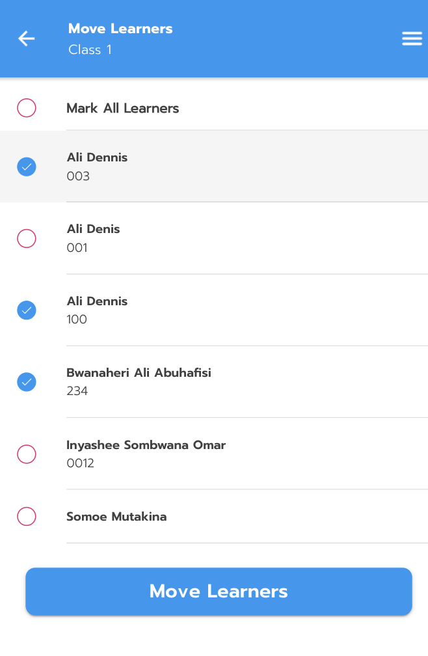The width and height of the screenshot is (428, 656).
Task: Tap the back arrow icon
Action: [26, 38]
